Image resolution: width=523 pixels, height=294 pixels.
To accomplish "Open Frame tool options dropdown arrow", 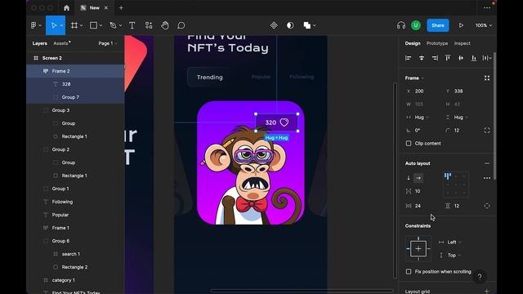I will pos(81,25).
